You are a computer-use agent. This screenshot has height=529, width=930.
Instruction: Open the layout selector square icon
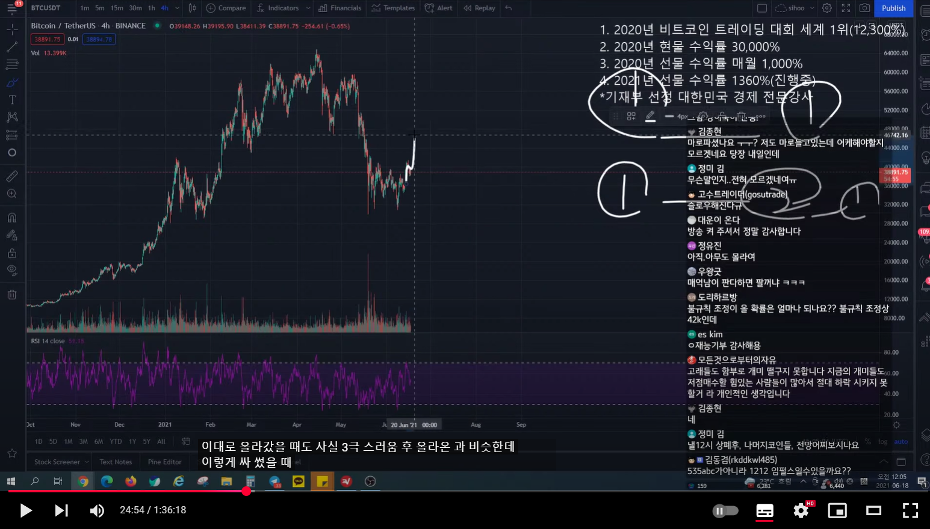pyautogui.click(x=762, y=8)
